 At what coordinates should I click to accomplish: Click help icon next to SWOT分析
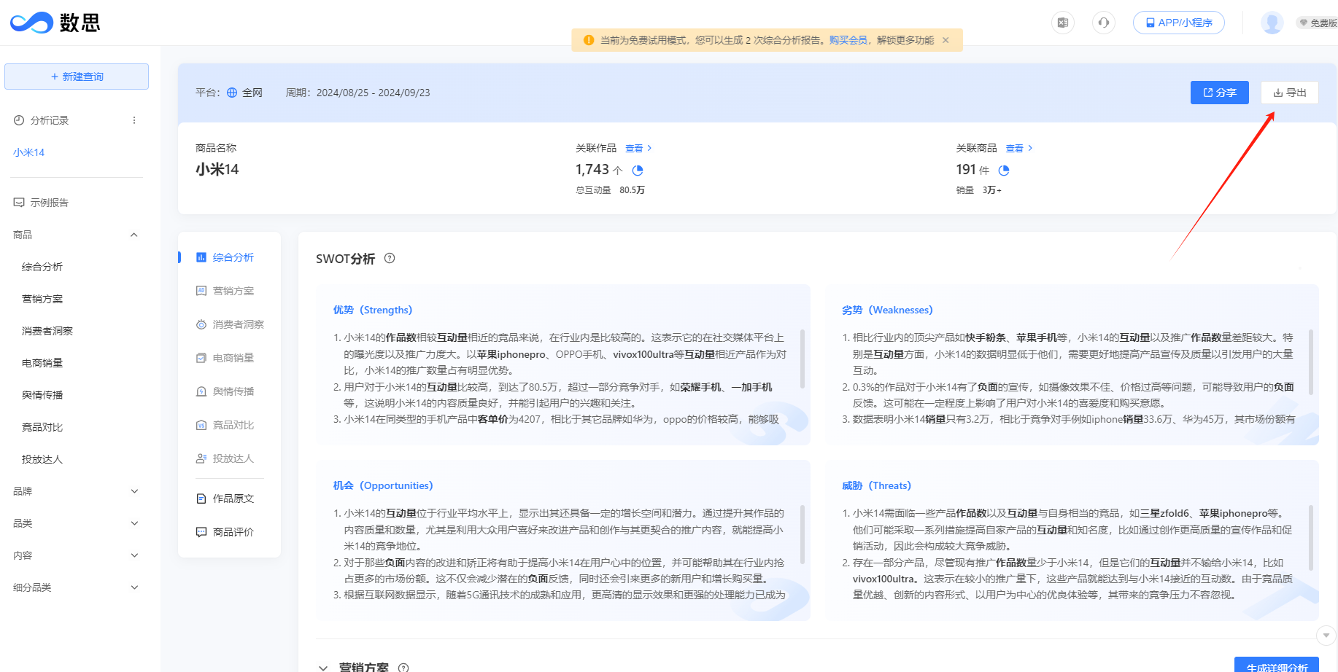click(390, 258)
